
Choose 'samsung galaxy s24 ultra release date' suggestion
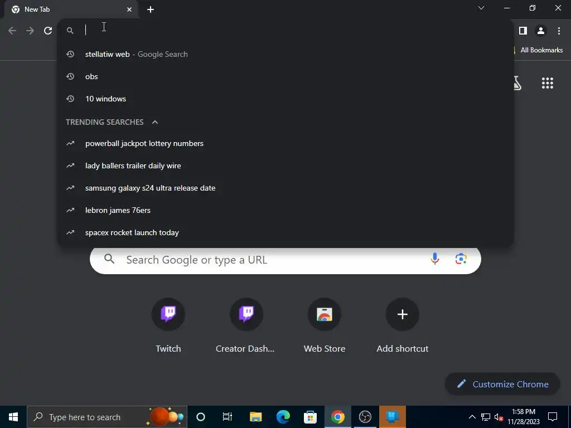(286, 188)
